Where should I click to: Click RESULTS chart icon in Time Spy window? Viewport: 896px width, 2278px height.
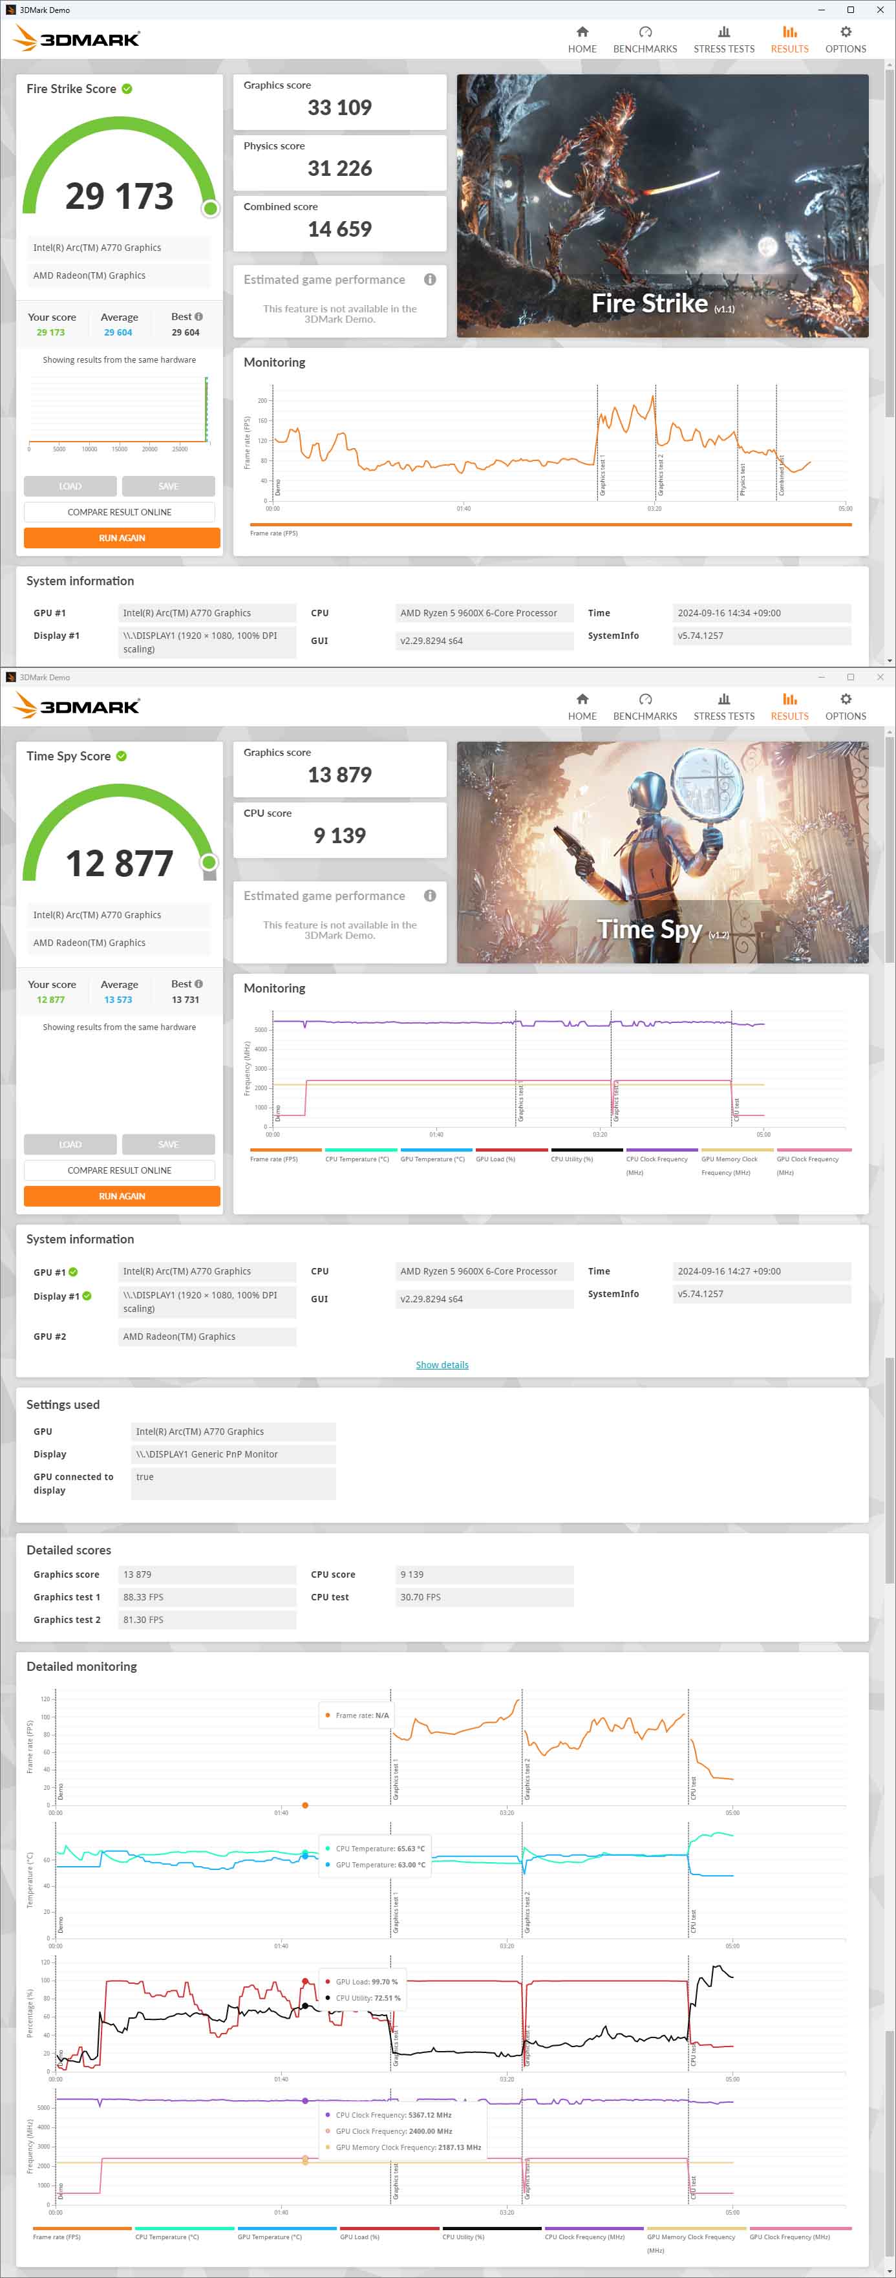[x=789, y=698]
